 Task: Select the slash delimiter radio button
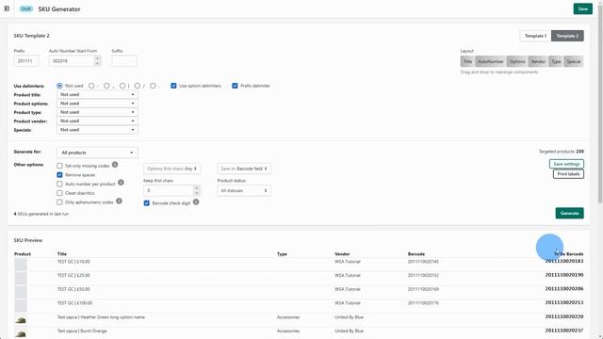tap(138, 86)
